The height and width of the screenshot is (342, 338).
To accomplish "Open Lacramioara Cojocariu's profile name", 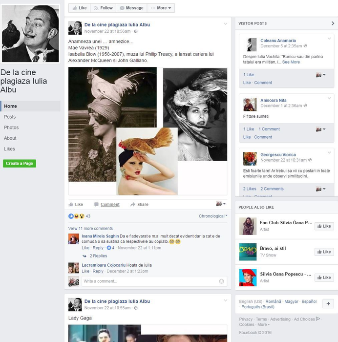I will click(x=104, y=265).
